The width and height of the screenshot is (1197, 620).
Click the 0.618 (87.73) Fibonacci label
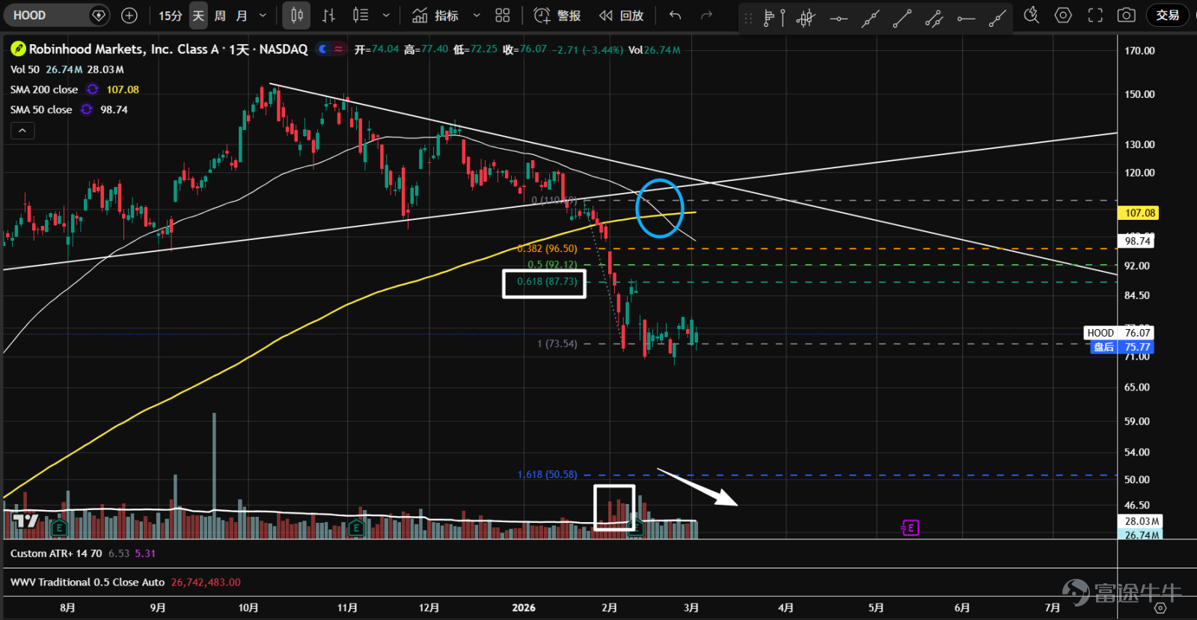click(547, 282)
